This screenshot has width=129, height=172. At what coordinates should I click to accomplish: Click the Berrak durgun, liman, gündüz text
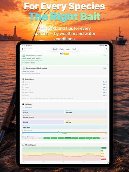click(32, 58)
